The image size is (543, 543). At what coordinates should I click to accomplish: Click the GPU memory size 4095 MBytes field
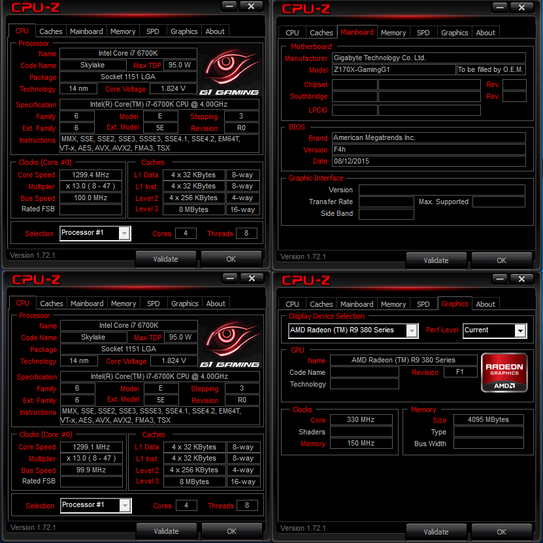tap(489, 419)
